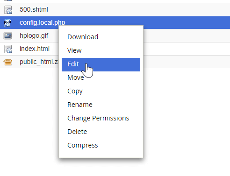Click the PHP icon of config.local.php
The width and height of the screenshot is (230, 176).
(x=7, y=23)
